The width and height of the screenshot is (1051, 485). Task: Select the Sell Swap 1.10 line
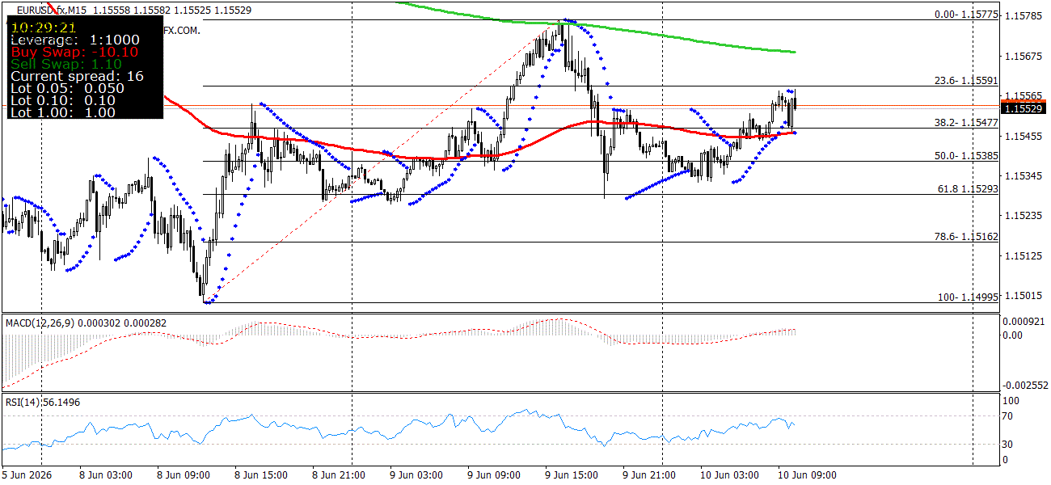coord(66,64)
